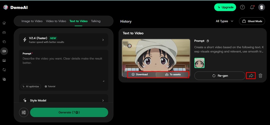This screenshot has height=125, width=270.
Task: Open the generation settings sliders icon
Action: 24,112
